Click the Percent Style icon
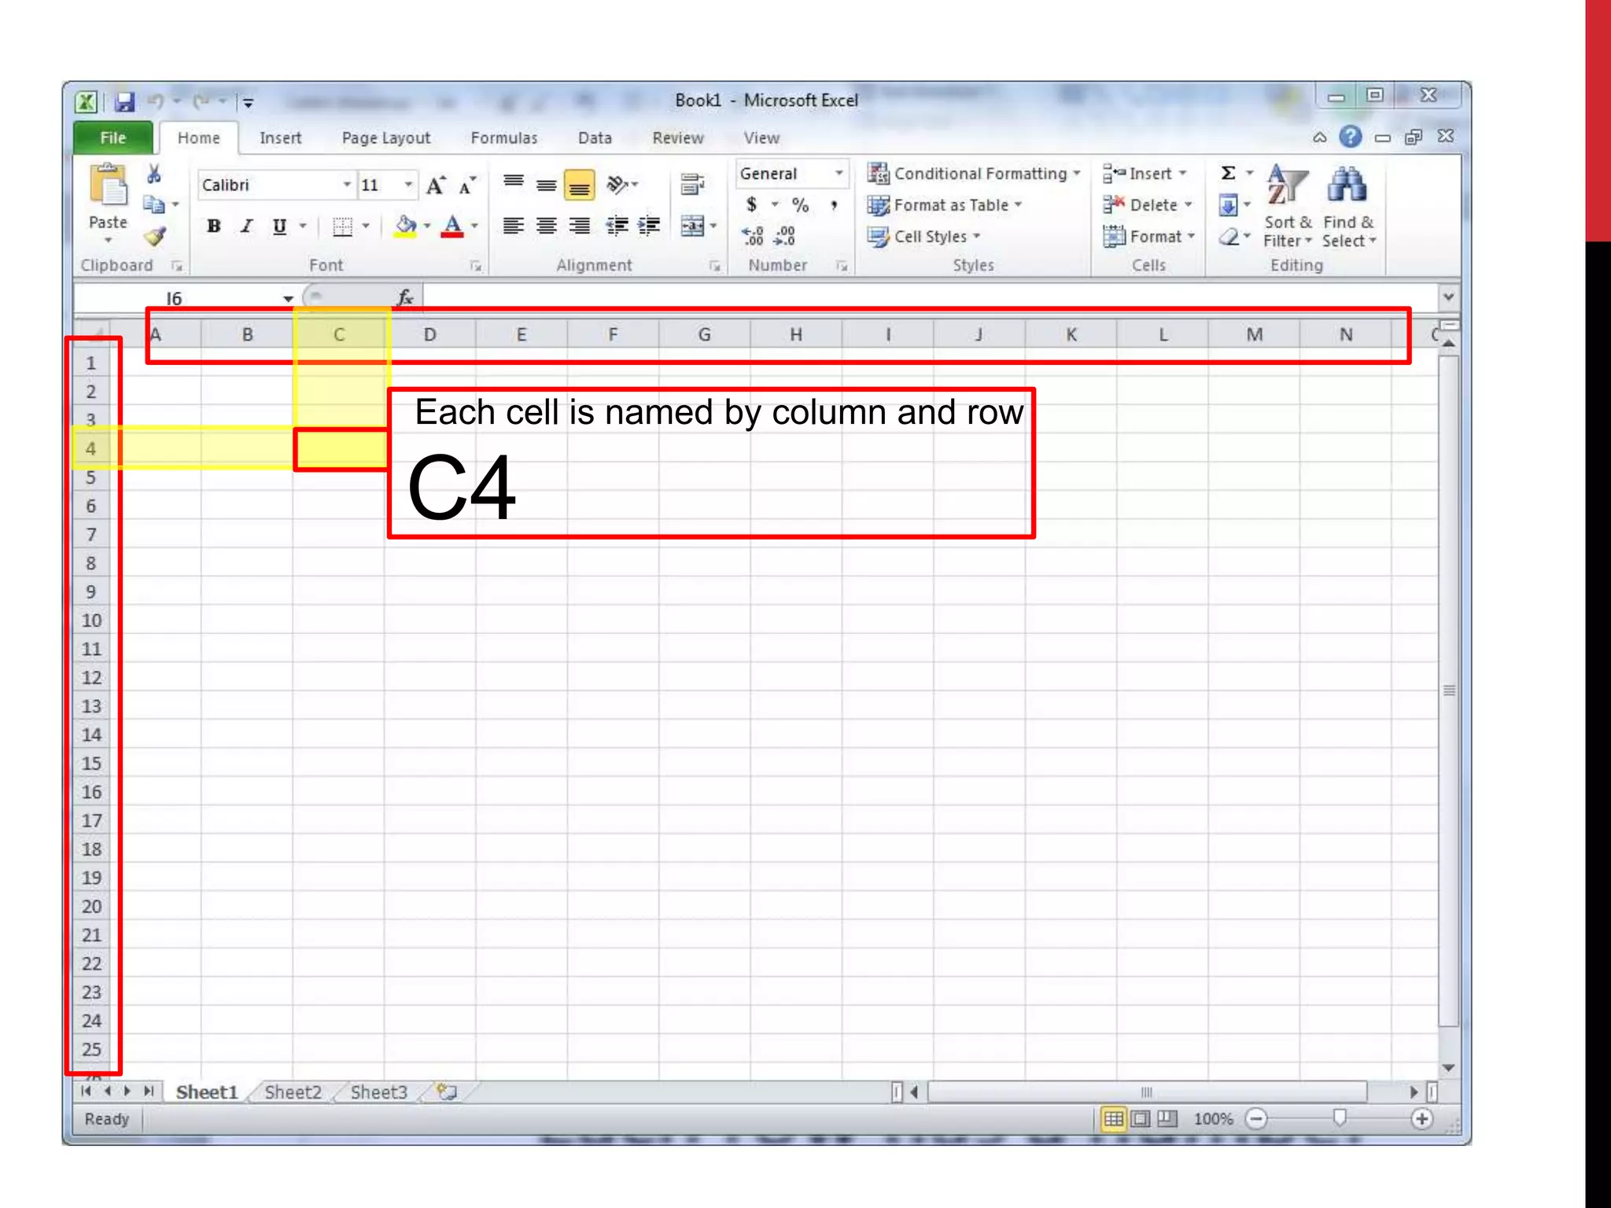1611x1208 pixels. 800,205
